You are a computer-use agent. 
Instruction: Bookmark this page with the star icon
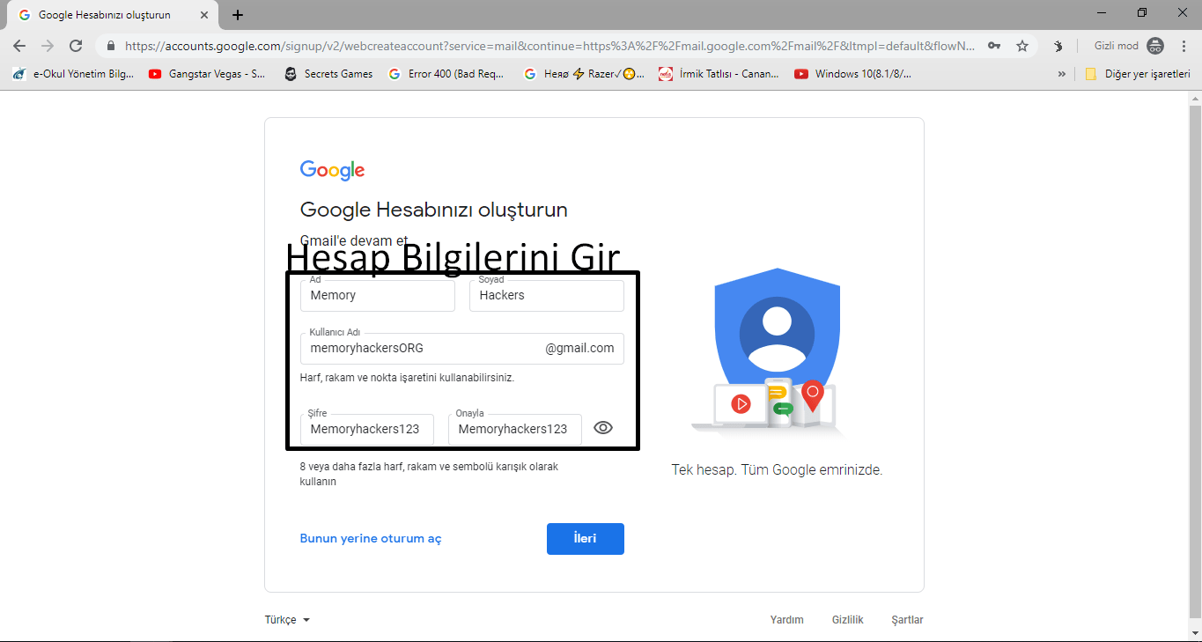1022,46
